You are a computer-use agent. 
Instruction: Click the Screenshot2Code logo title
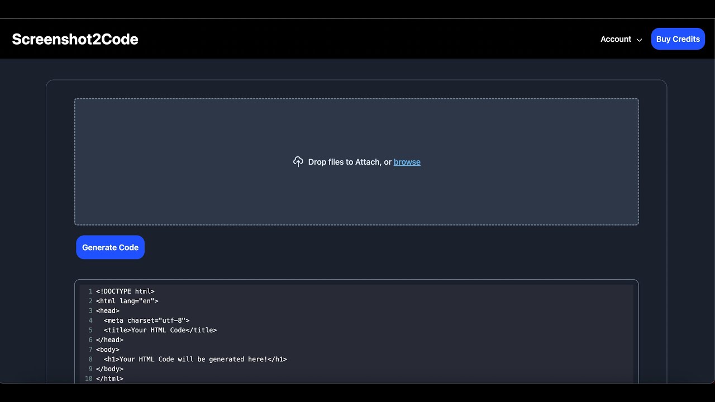75,39
